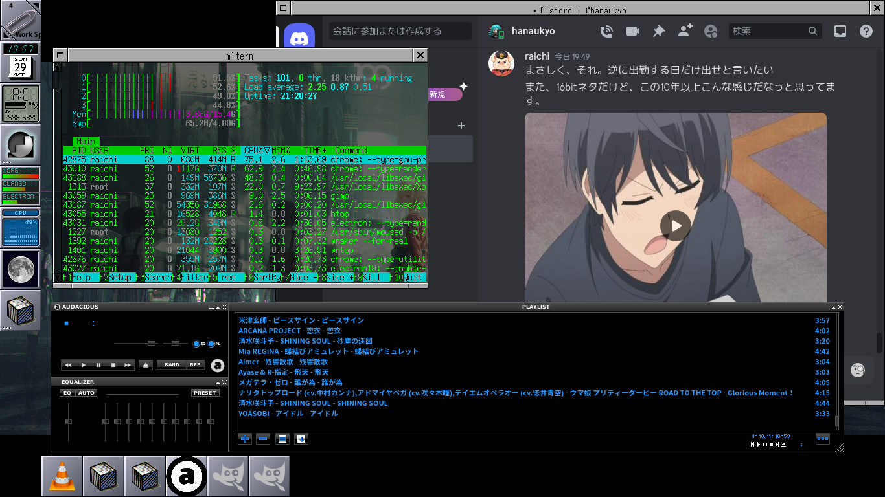This screenshot has height=497, width=885.
Task: Open hanaukyo's avatar in the Discord header
Action: (496, 31)
